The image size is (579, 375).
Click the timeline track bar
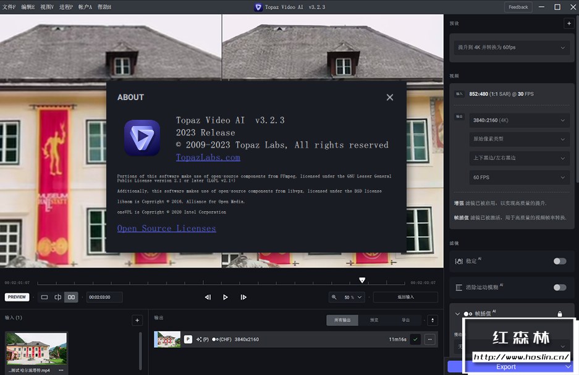pos(221,283)
